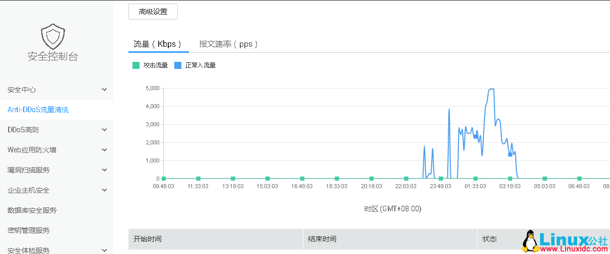Click y-axis label 4,000
Screen dimensions: 610x254
coord(152,106)
